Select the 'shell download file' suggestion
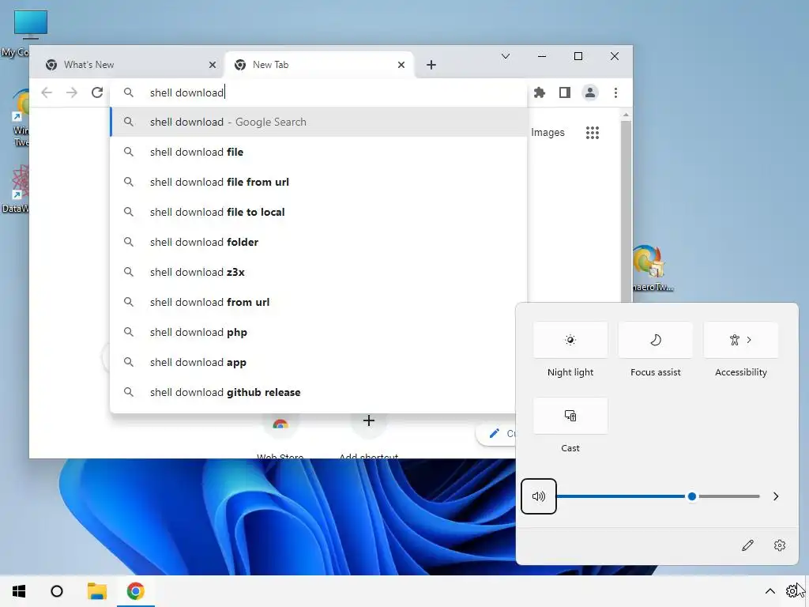The height and width of the screenshot is (607, 809). [319, 152]
